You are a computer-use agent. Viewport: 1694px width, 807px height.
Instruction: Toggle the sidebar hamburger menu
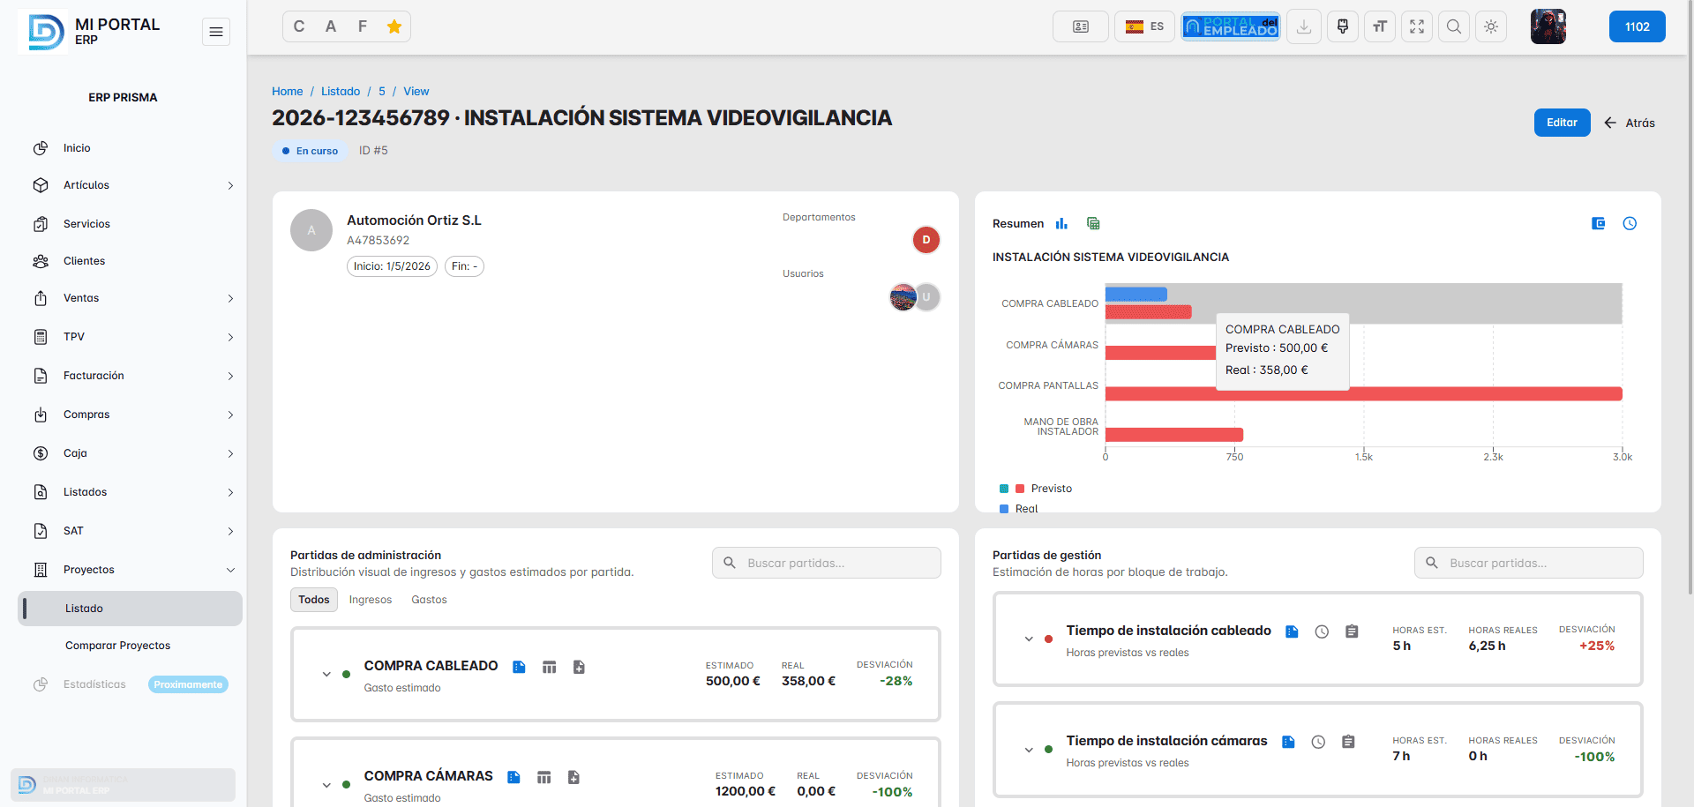(x=216, y=32)
